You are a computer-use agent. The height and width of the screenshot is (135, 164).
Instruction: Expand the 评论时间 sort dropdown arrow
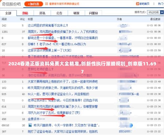pyautogui.click(x=162, y=12)
